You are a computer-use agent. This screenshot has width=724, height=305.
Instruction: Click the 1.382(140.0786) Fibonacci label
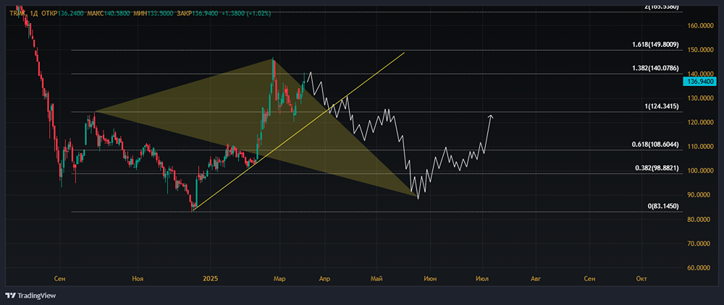[654, 68]
